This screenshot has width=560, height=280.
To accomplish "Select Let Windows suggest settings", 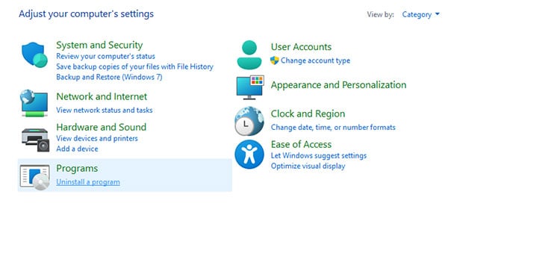I will (319, 156).
